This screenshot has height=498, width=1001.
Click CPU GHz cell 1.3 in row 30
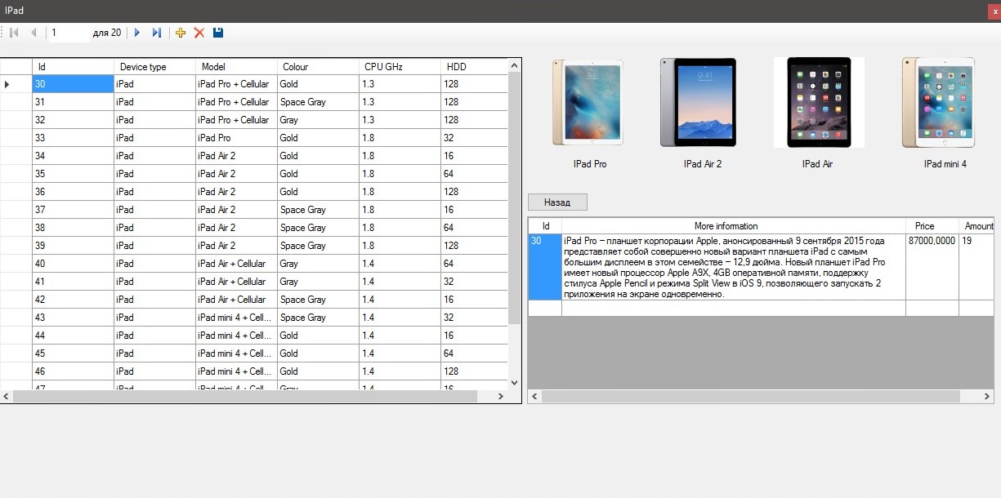point(400,84)
